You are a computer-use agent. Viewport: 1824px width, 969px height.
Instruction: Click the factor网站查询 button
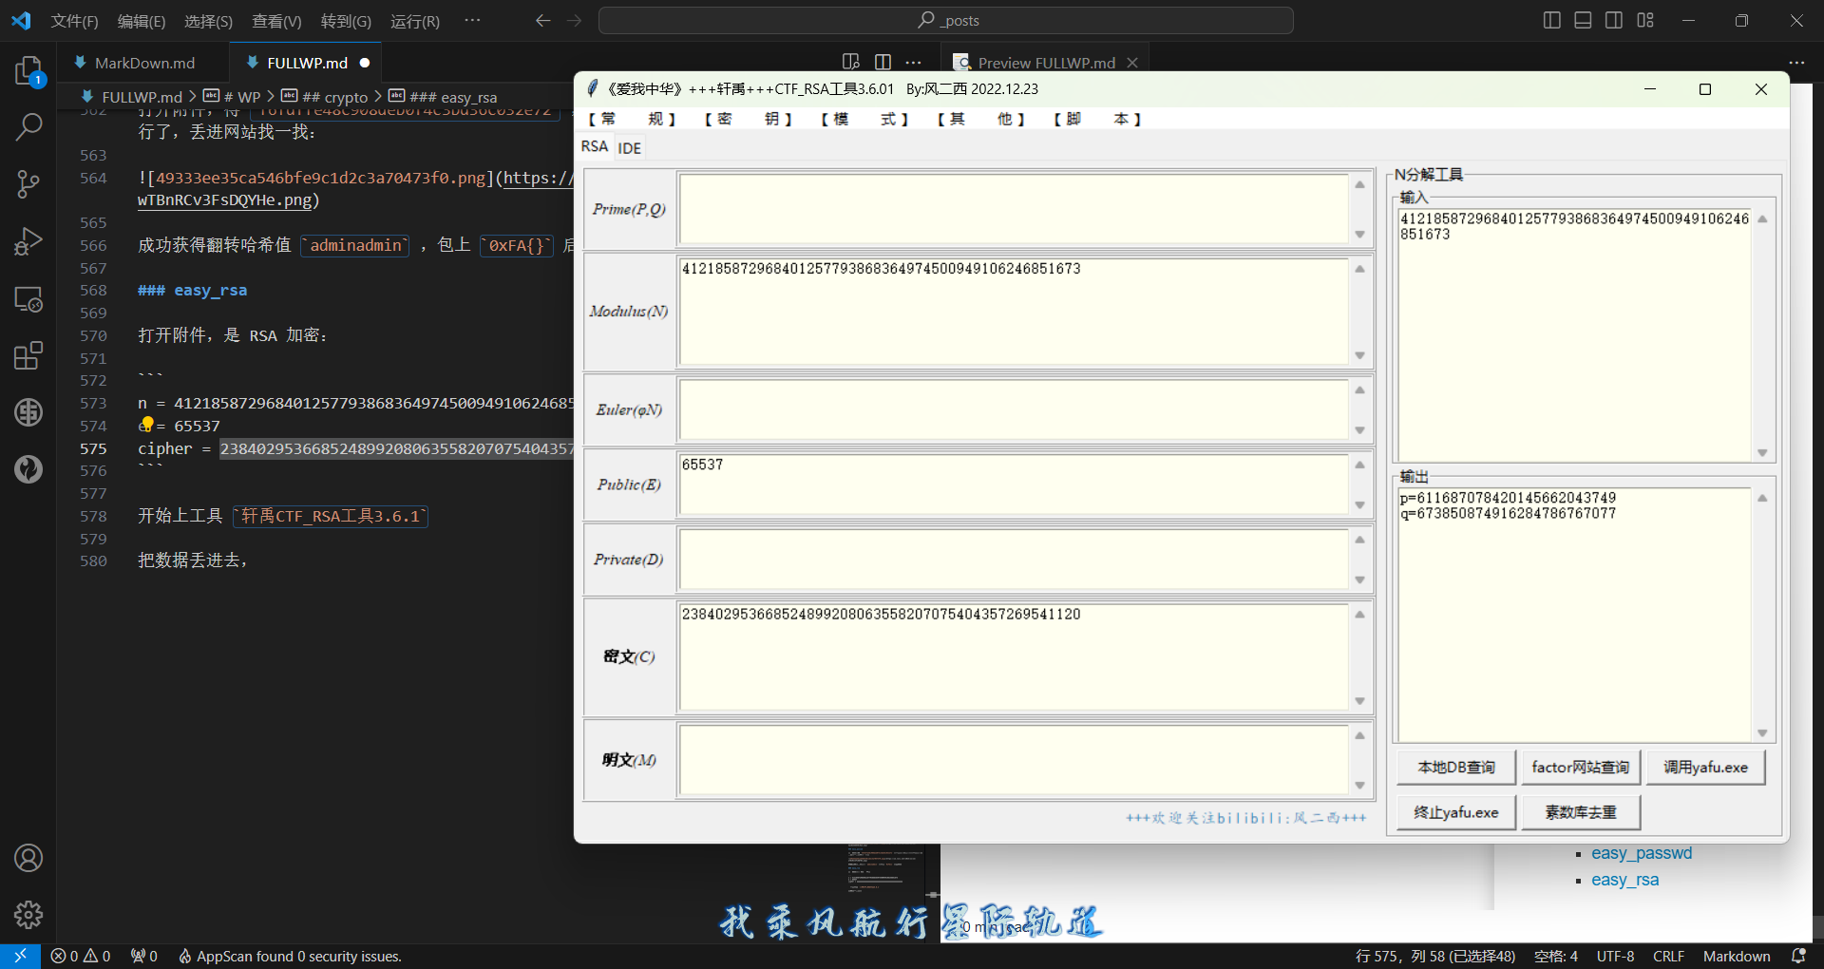1580,767
